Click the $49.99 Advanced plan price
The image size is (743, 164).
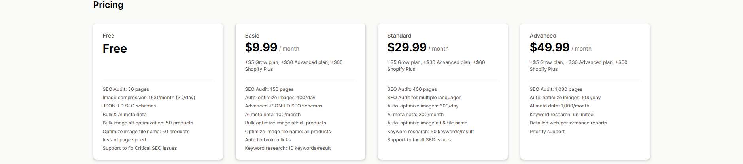pos(549,47)
